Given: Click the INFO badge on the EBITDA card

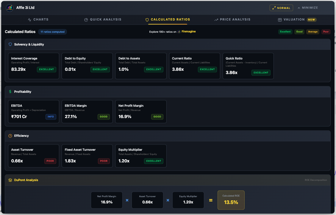Looking at the screenshot, I should (x=51, y=117).
